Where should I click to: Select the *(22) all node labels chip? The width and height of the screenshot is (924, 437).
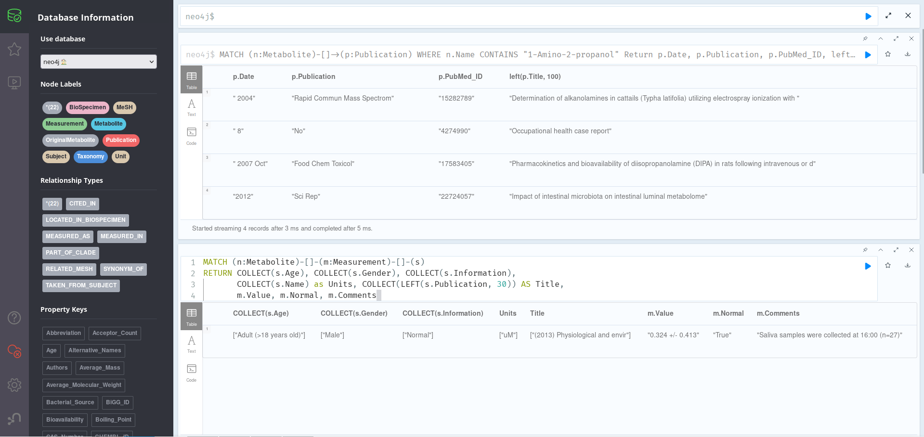pyautogui.click(x=52, y=108)
